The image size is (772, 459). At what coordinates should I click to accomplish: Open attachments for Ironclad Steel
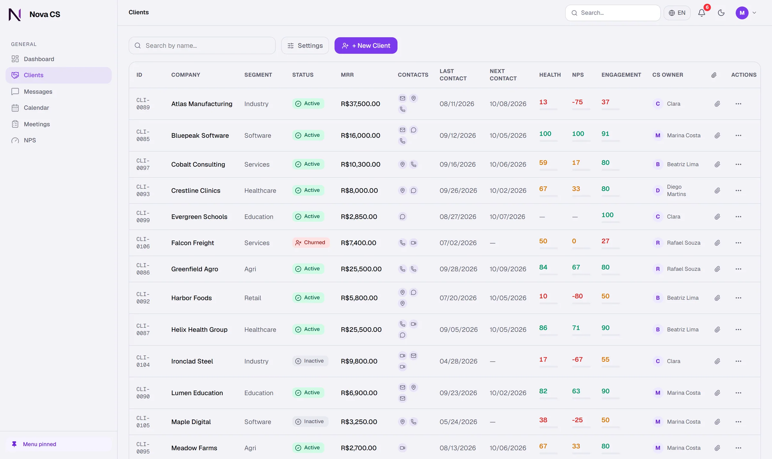[717, 361]
